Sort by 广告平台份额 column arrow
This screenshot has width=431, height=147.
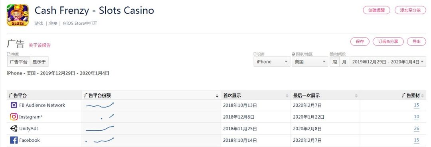(217, 96)
